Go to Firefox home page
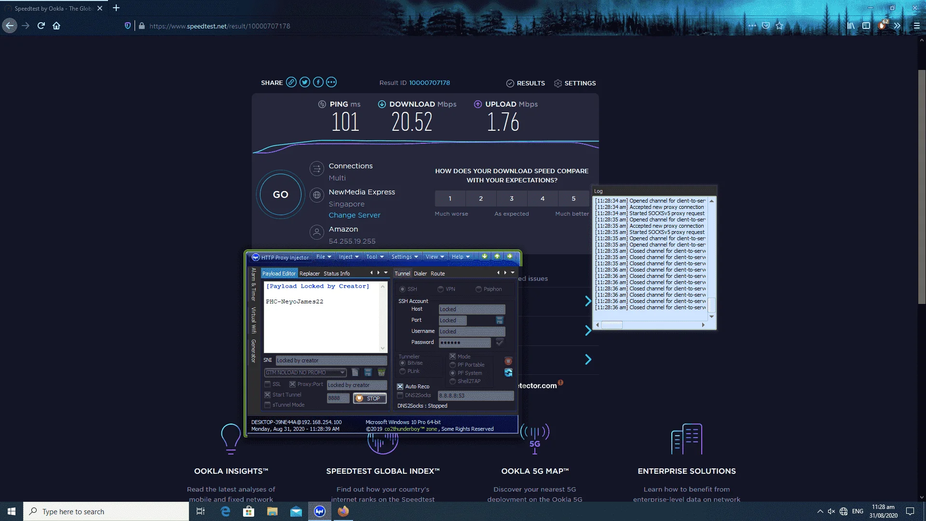The width and height of the screenshot is (926, 521). (56, 26)
